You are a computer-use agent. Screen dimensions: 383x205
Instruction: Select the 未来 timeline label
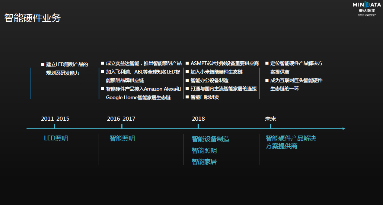coord(271,119)
